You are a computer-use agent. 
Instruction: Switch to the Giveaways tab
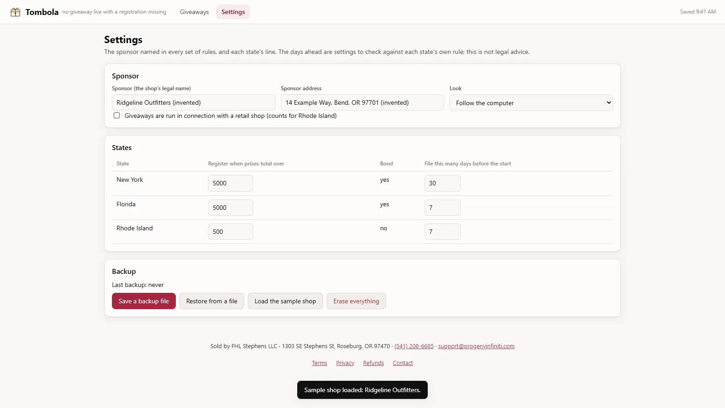click(194, 12)
